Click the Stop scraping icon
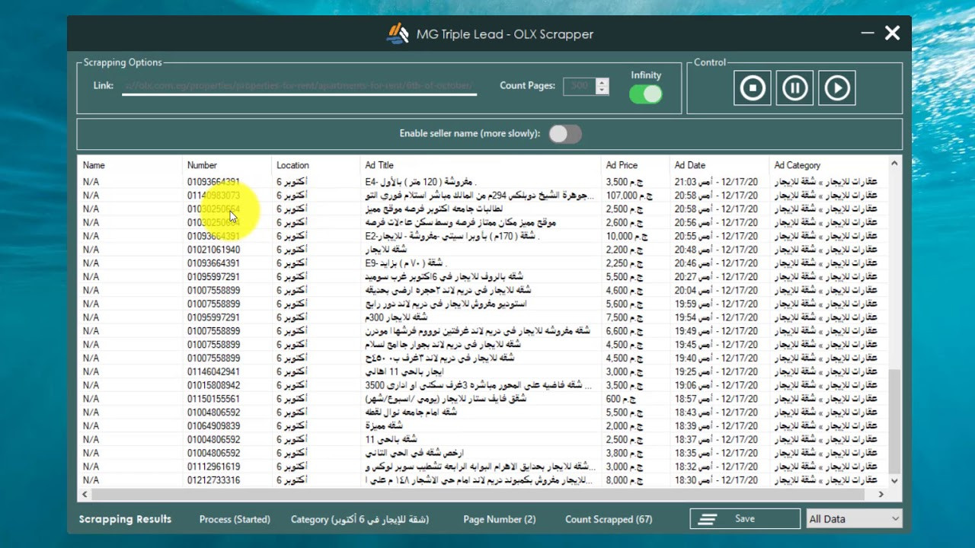Image resolution: width=975 pixels, height=548 pixels. tap(752, 88)
